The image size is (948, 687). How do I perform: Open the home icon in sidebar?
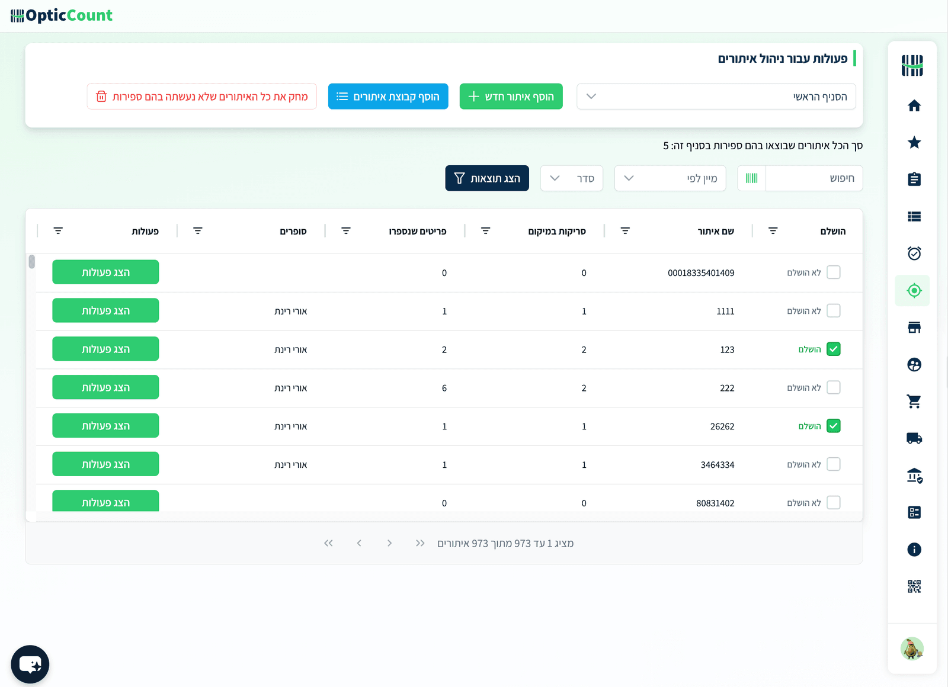(914, 105)
